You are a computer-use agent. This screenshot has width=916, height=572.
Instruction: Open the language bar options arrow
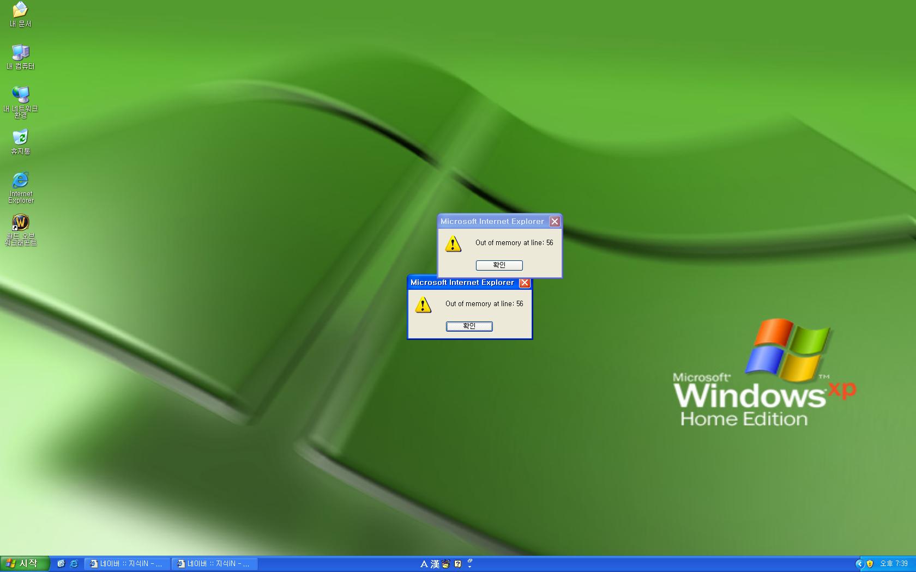click(x=469, y=567)
